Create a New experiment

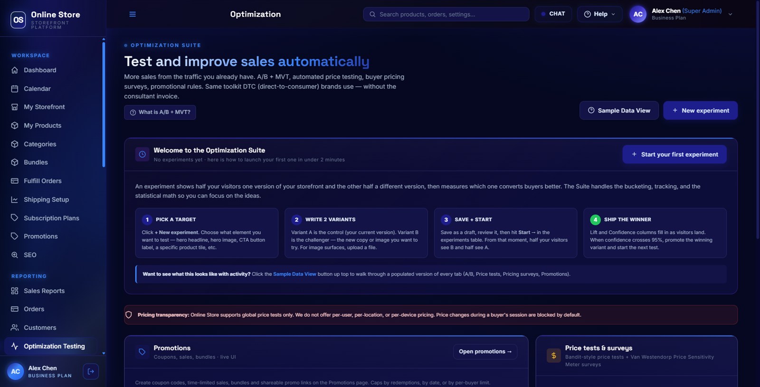(700, 111)
